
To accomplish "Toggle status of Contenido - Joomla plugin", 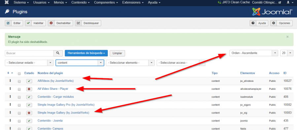I will pos(29,121).
